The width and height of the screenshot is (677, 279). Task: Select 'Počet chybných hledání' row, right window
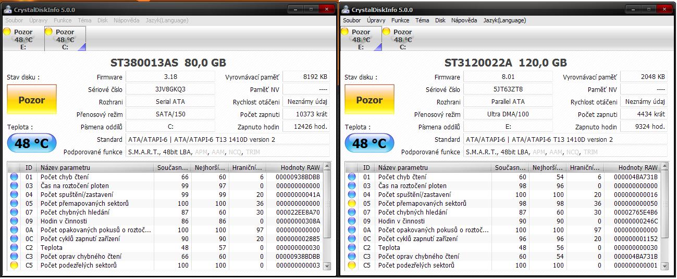click(503, 212)
